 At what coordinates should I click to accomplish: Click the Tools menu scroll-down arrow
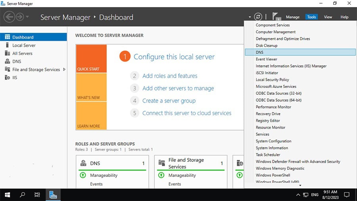300,186
